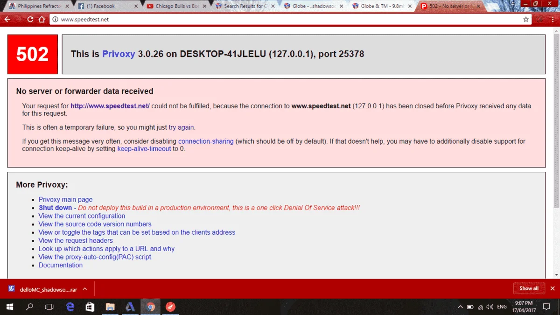Open the blue A app on taskbar
The width and height of the screenshot is (560, 315).
click(130, 307)
